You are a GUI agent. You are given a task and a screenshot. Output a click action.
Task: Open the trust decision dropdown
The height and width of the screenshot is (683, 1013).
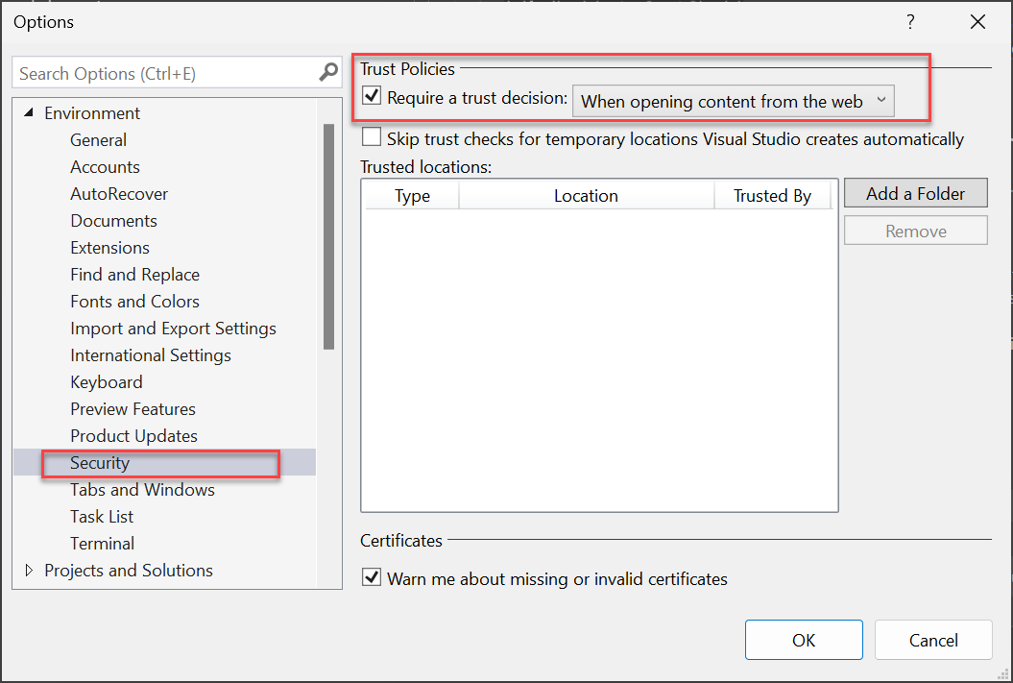734,102
